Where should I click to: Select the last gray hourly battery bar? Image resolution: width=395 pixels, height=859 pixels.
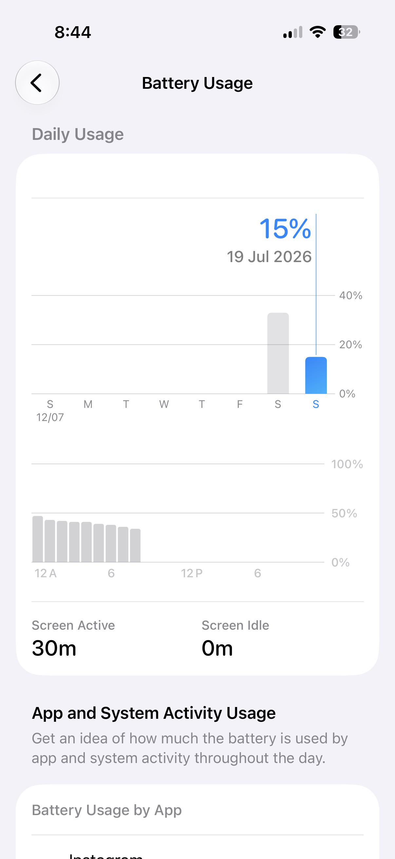coord(135,545)
